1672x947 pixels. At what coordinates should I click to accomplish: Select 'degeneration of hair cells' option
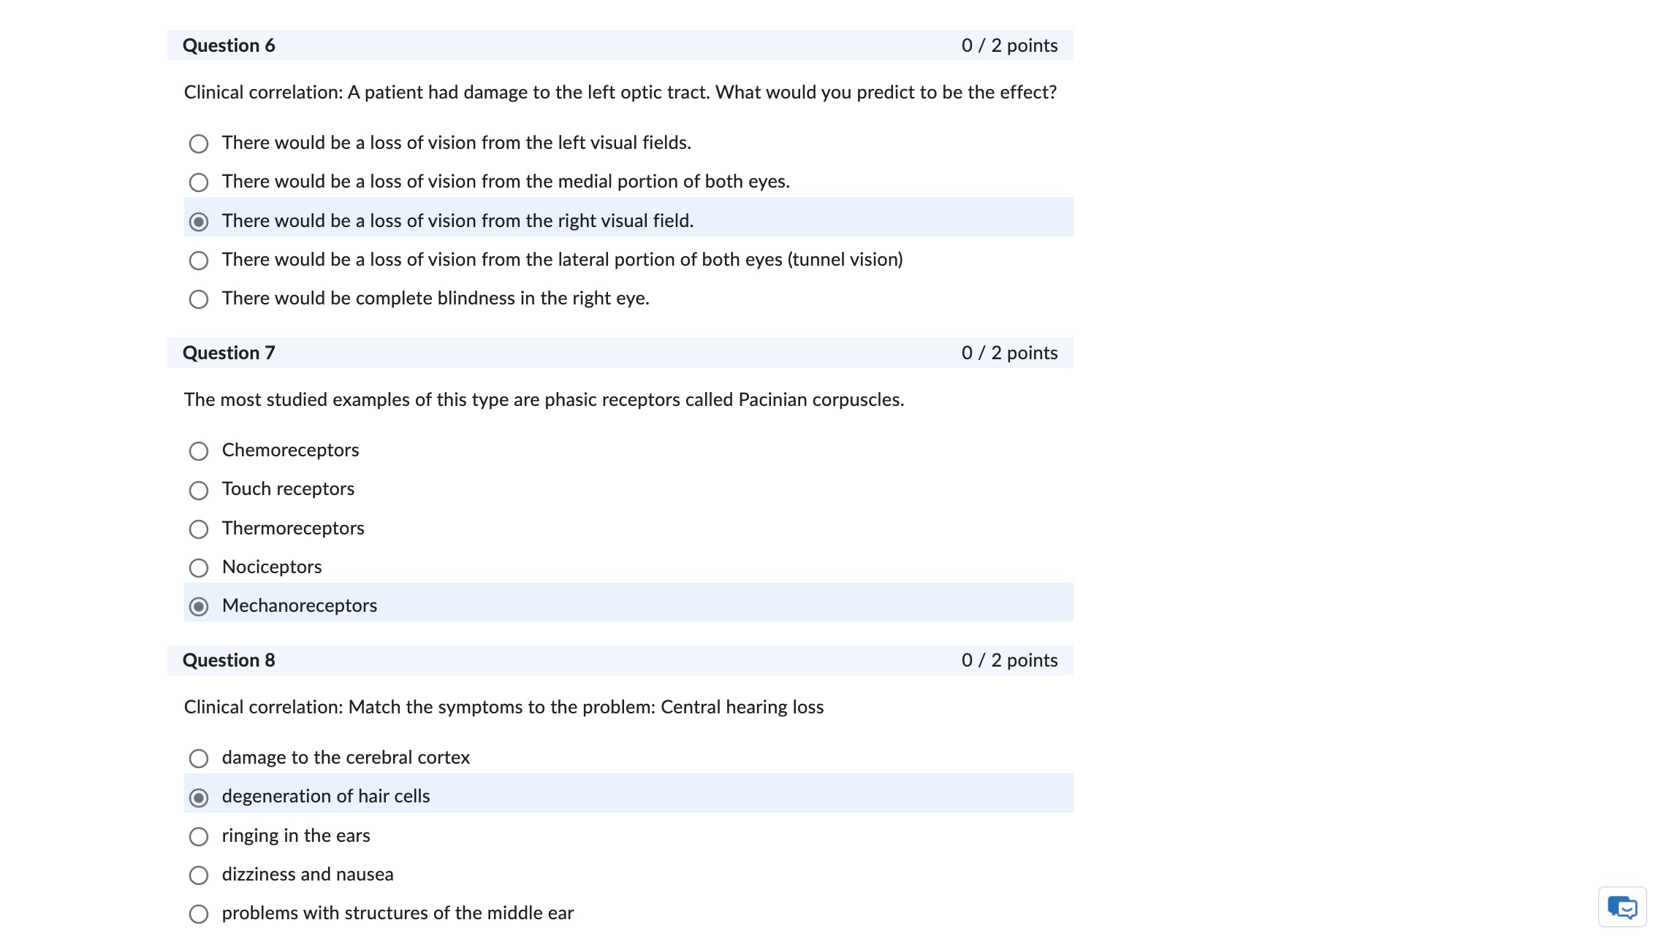(198, 797)
